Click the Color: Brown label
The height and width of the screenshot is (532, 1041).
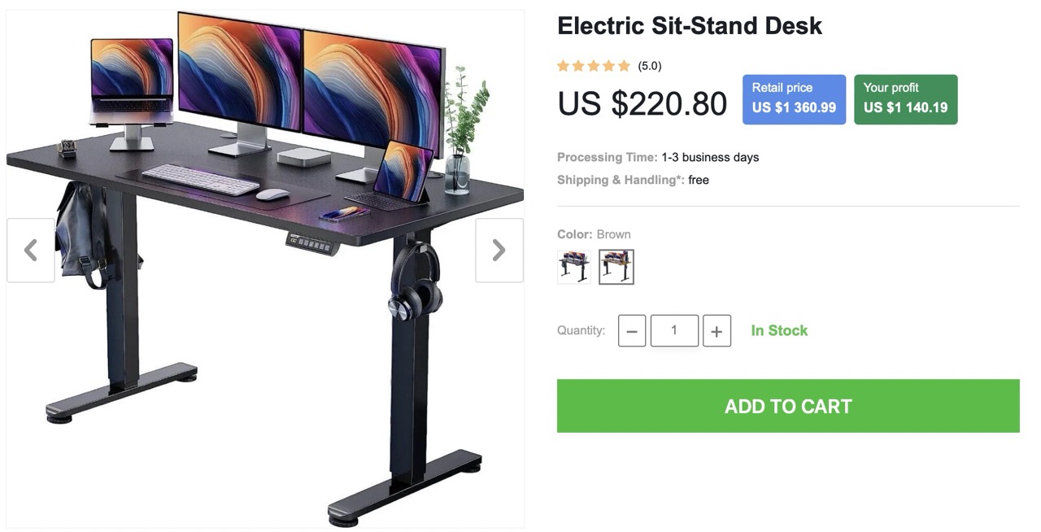tap(594, 234)
